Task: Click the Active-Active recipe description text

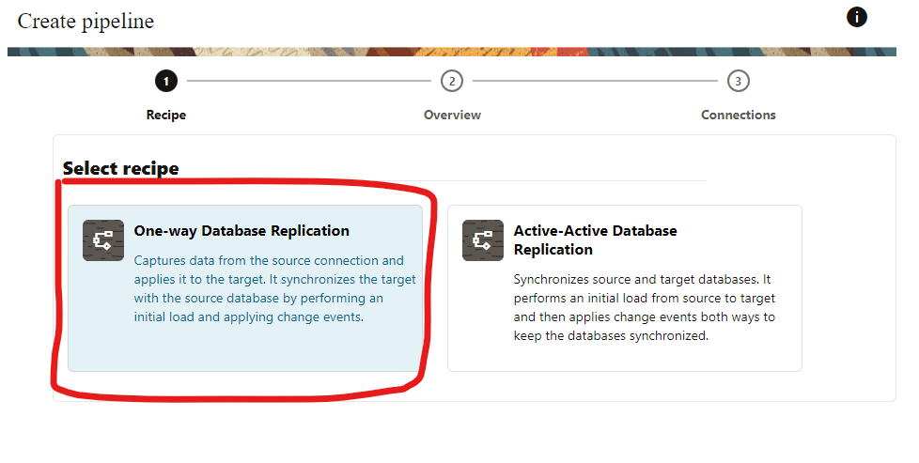Action: tap(644, 307)
